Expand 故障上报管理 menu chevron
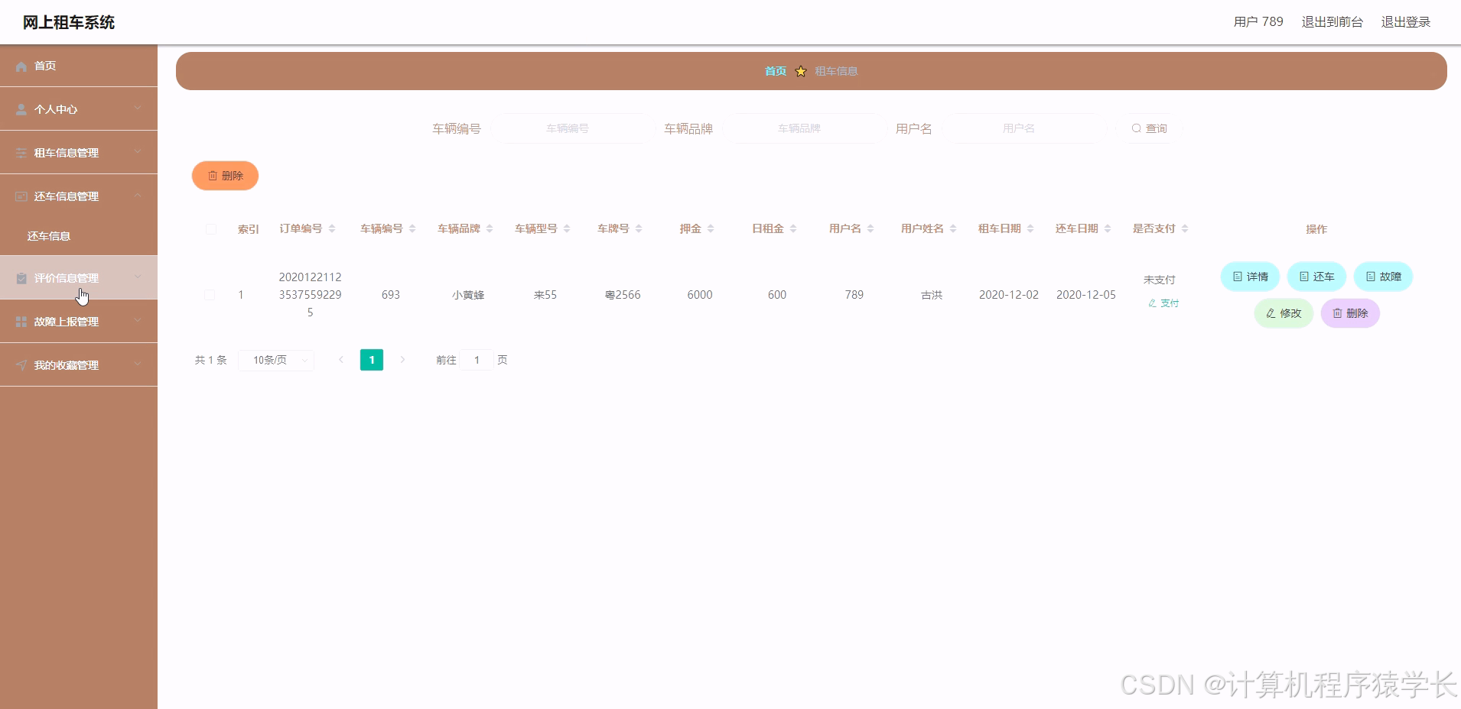Screen dimensions: 1461x709 (x=138, y=321)
